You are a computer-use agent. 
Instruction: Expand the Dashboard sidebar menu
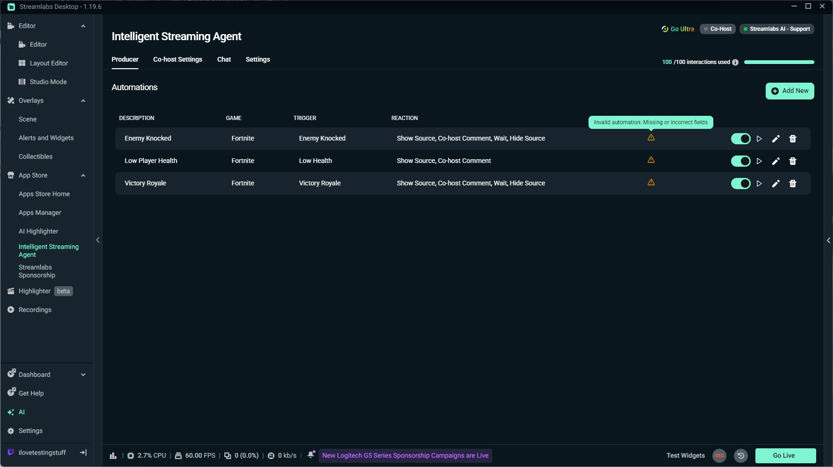(x=83, y=375)
